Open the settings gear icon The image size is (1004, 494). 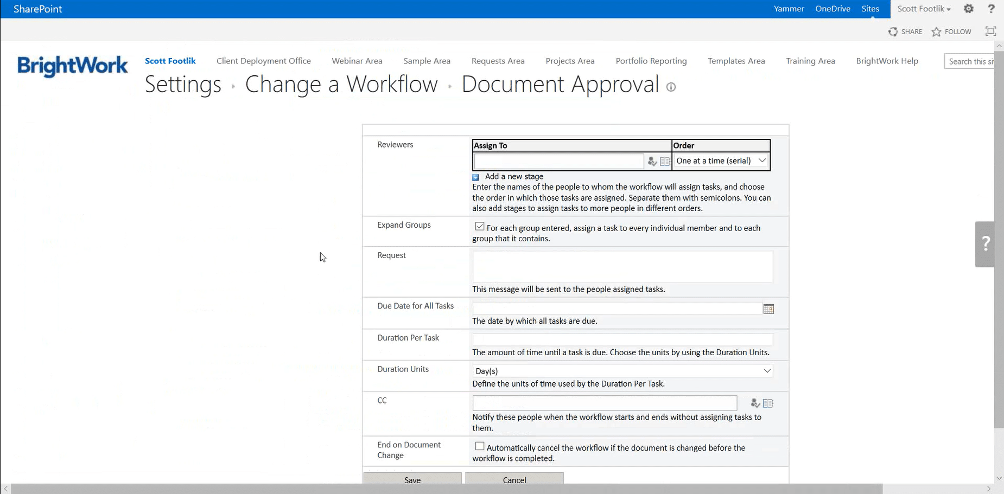point(969,9)
